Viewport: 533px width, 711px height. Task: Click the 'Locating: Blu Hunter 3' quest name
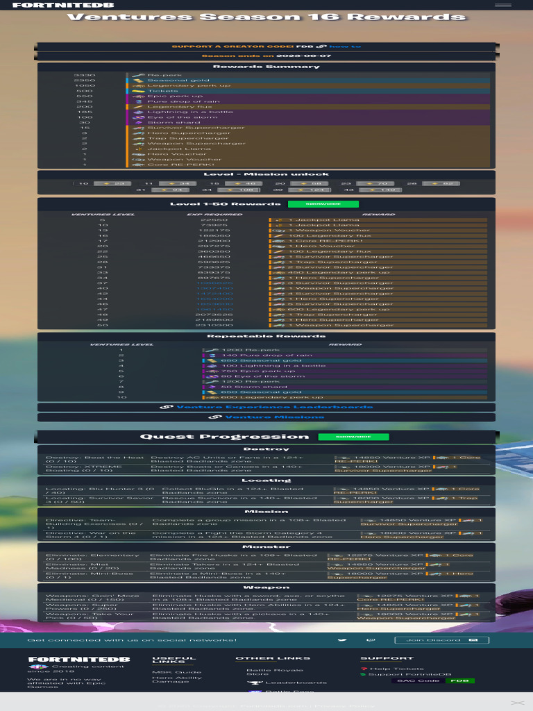100,491
